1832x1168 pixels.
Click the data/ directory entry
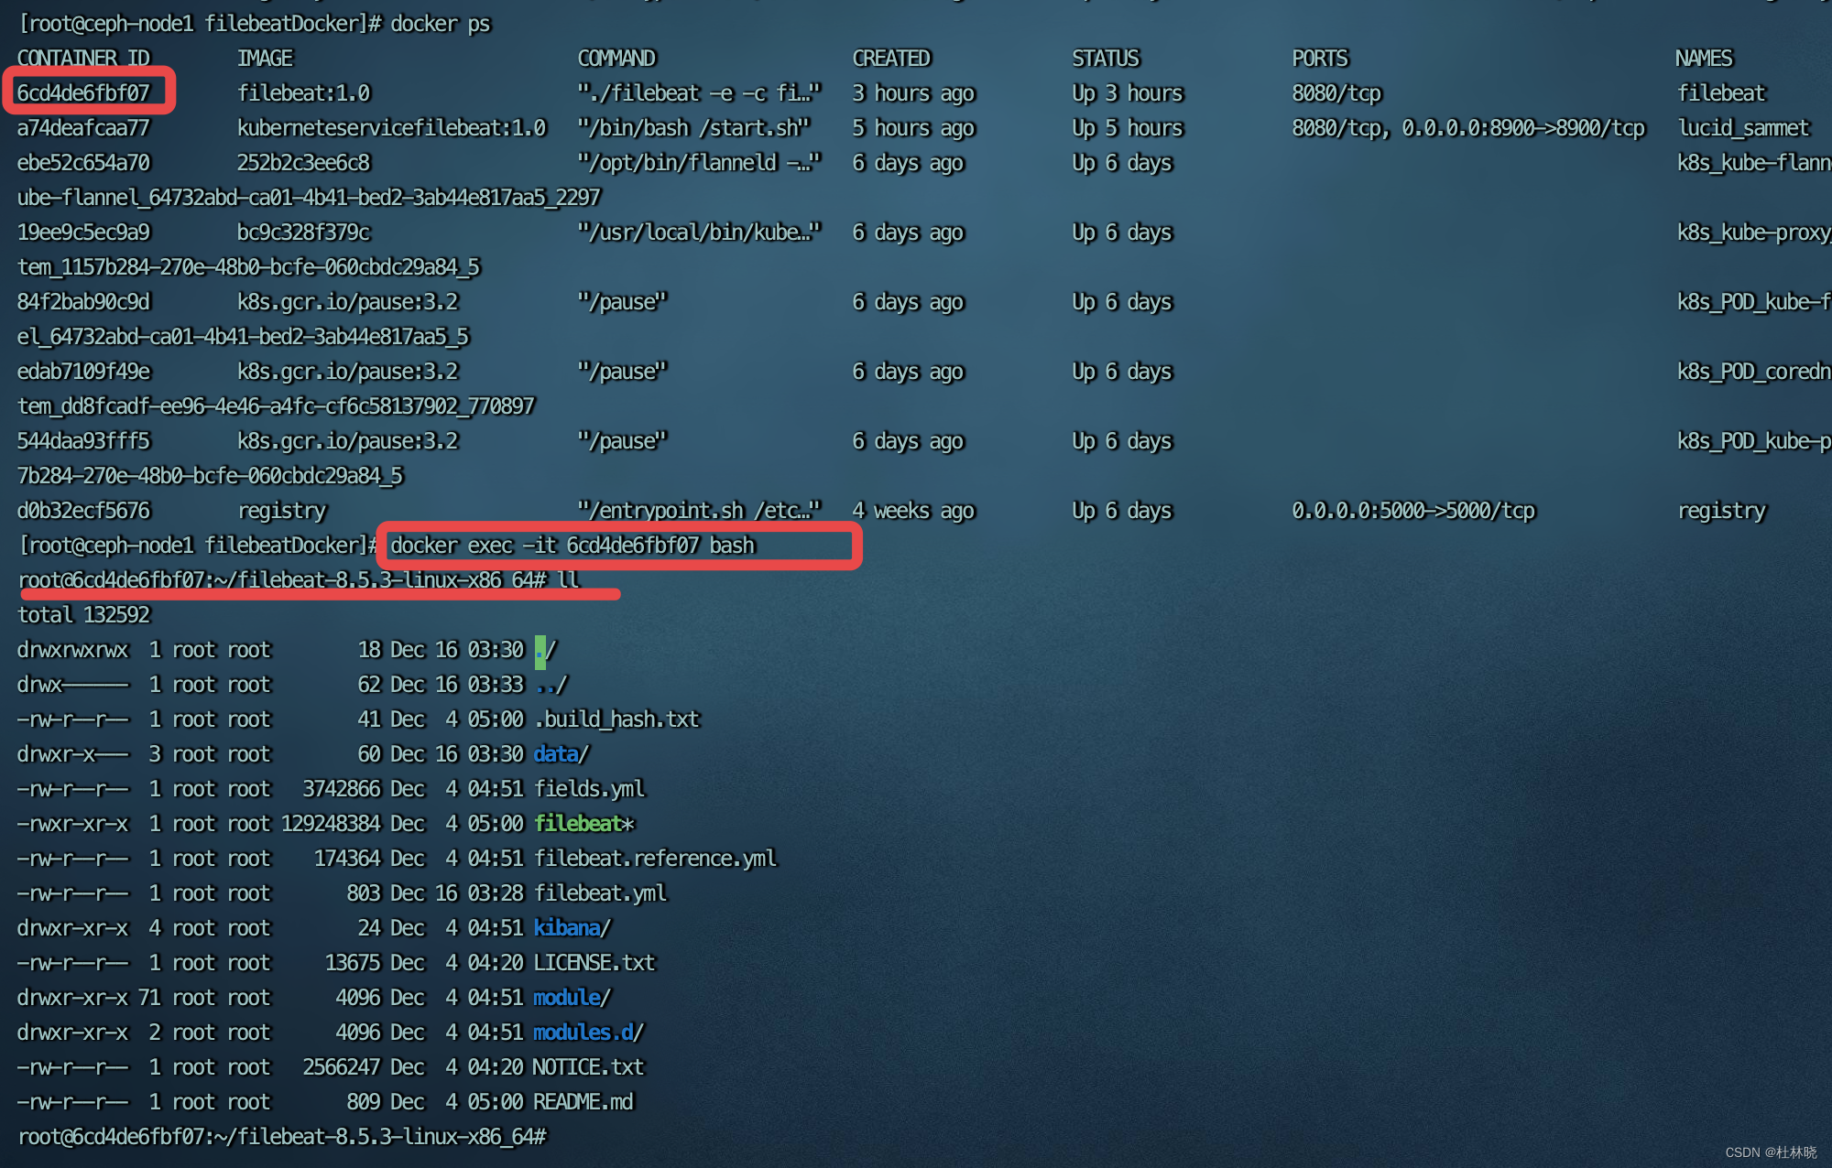tap(562, 753)
